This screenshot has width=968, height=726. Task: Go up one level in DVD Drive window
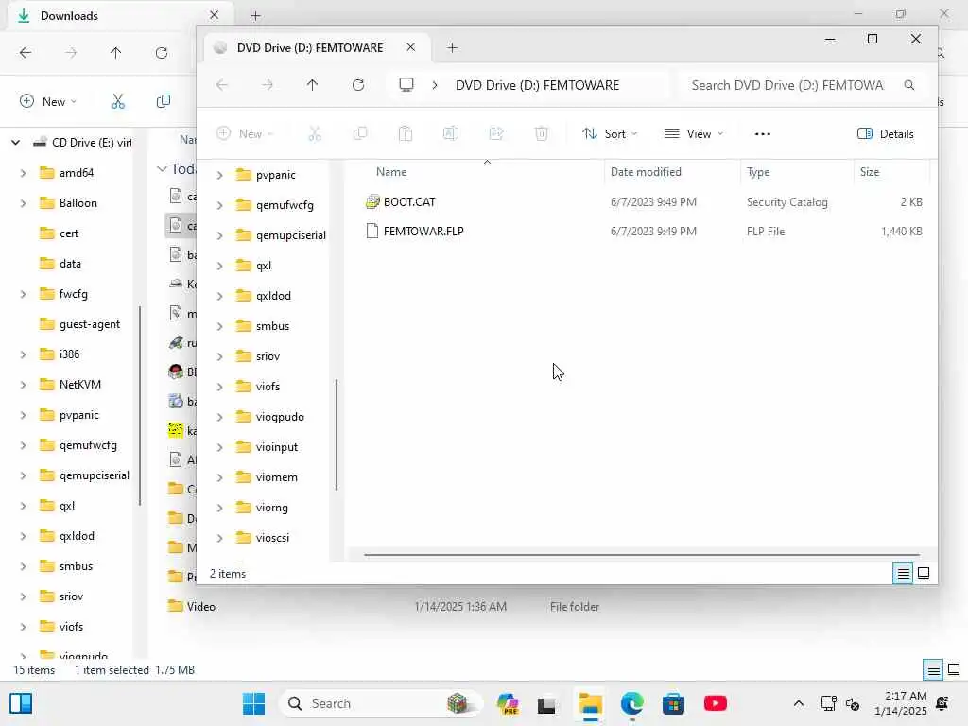pos(312,85)
